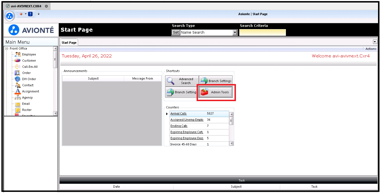
Task: Click the Set button beside Search Type
Action: pyautogui.click(x=176, y=32)
